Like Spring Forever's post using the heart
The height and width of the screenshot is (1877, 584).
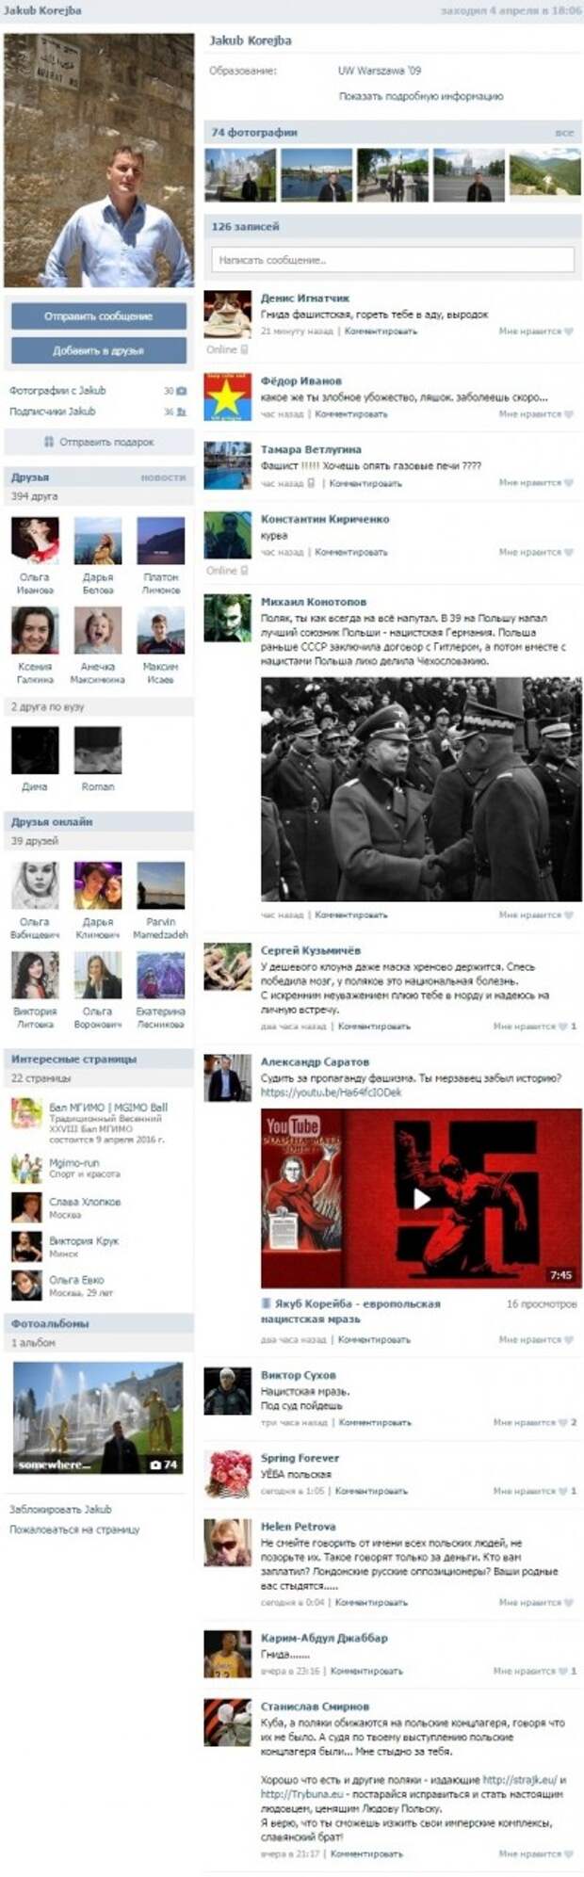[x=562, y=1491]
